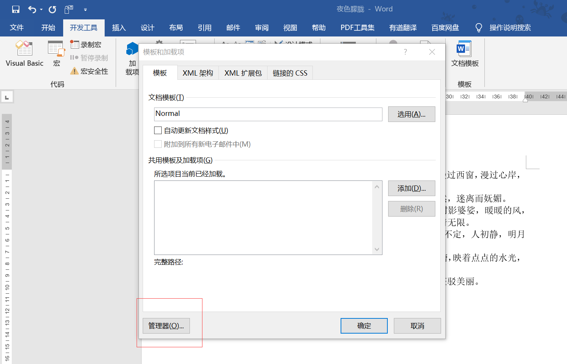Cancel the dialog with 取消
Viewport: 567px width, 364px height.
pyautogui.click(x=417, y=326)
